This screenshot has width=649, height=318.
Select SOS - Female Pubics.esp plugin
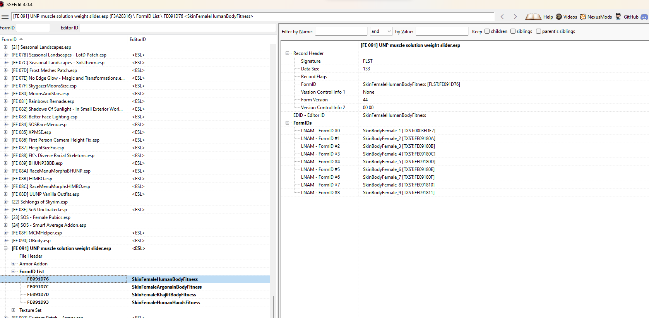[41, 217]
